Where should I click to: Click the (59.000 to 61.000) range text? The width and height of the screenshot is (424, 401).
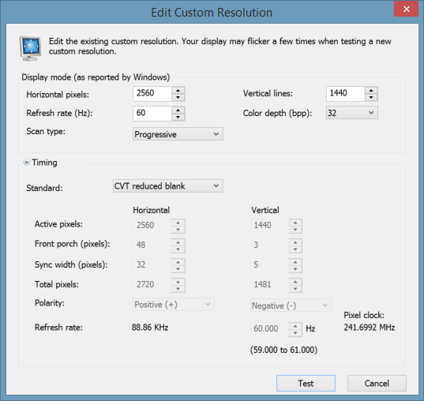pos(283,350)
